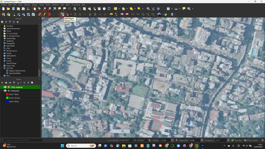Collapse the toranomon layer tree

pyautogui.click(x=2, y=91)
